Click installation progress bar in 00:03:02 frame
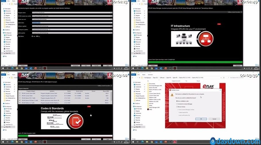The height and width of the screenshot is (145, 261). [x=65, y=136]
